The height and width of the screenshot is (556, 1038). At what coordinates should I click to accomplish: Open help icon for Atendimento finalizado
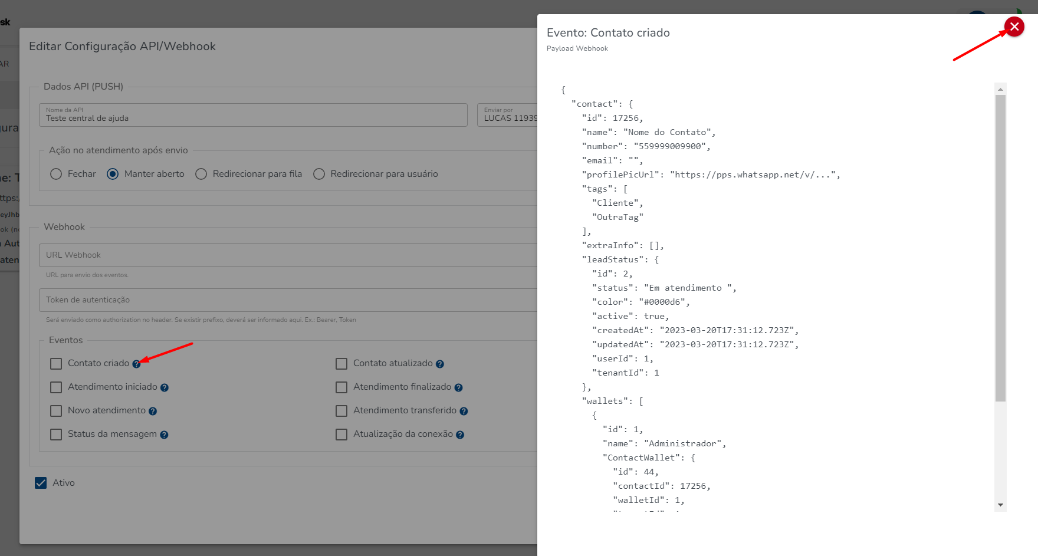pyautogui.click(x=458, y=388)
